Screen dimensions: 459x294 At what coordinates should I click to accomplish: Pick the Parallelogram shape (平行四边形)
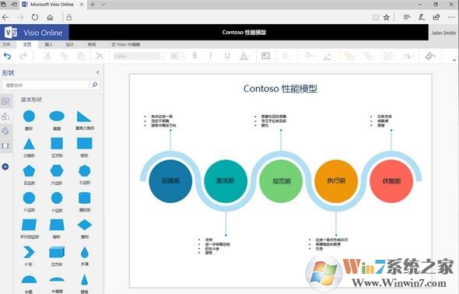click(x=29, y=225)
